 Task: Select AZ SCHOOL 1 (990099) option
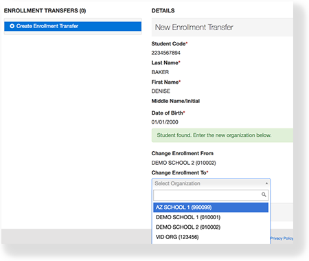coord(211,207)
